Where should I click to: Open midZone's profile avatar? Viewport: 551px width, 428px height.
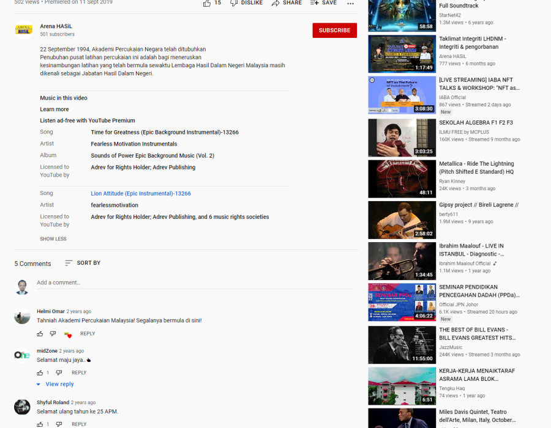click(22, 355)
